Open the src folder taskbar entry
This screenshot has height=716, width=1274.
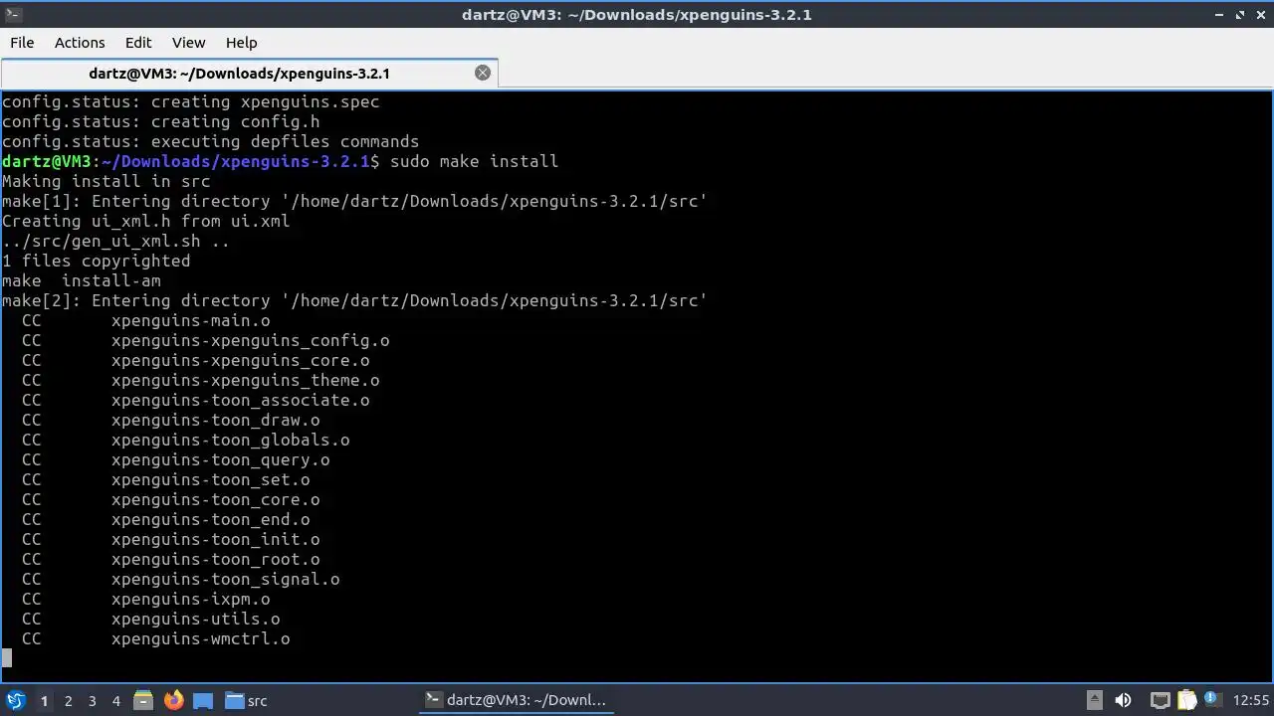tap(246, 700)
